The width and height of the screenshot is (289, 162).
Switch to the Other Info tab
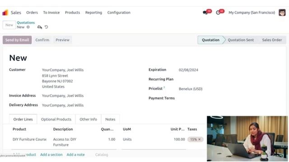[89, 119]
